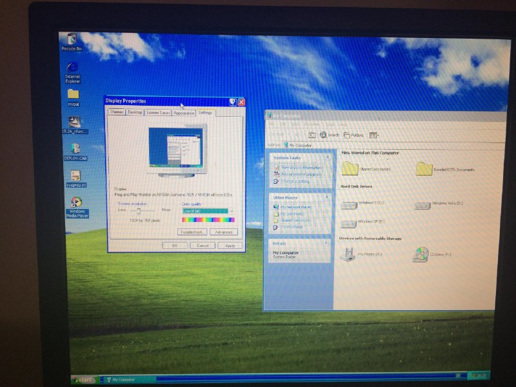Screen dimensions: 516x387
Task: Select the Shared Documents folder icon
Action: coord(350,169)
